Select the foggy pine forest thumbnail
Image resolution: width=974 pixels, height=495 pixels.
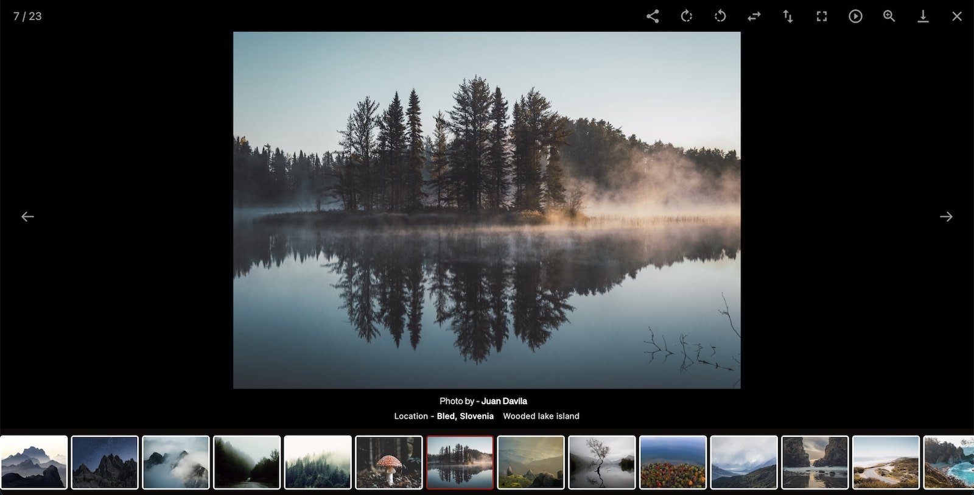point(318,462)
